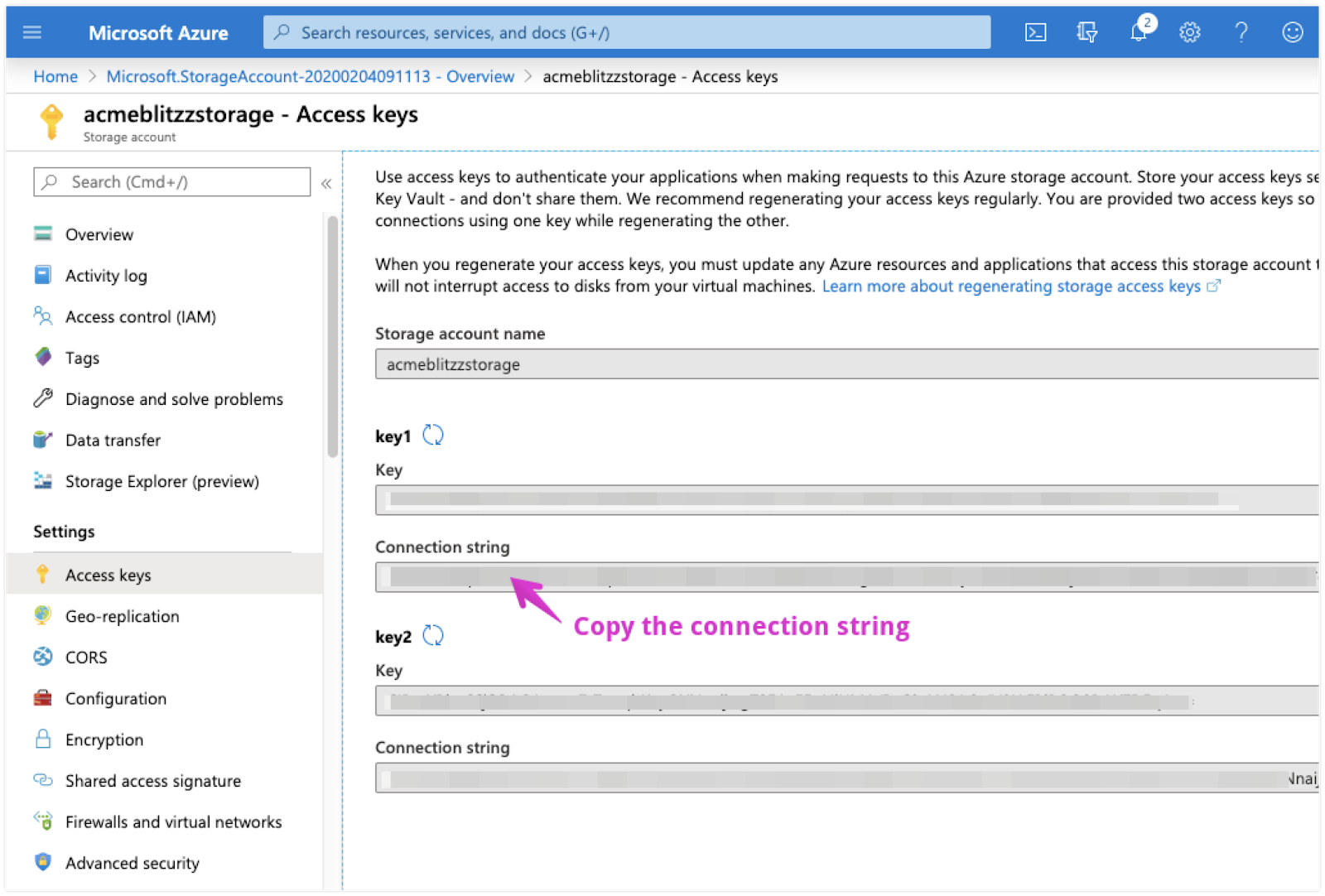Click the Access keys key icon in sidebar
This screenshot has width=1325, height=896.
[x=43, y=574]
